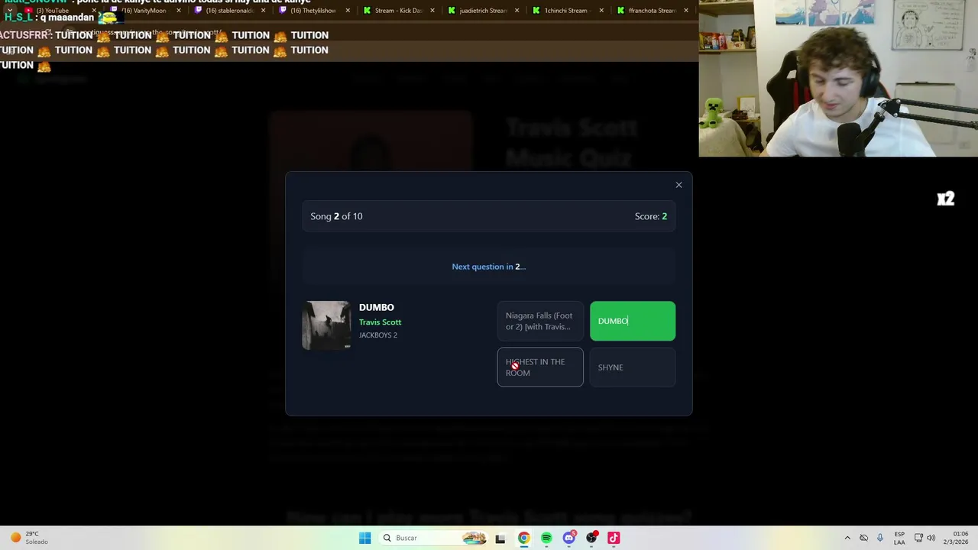Click the streamer webcam overlay
This screenshot has height=550, width=978.
coord(838,78)
